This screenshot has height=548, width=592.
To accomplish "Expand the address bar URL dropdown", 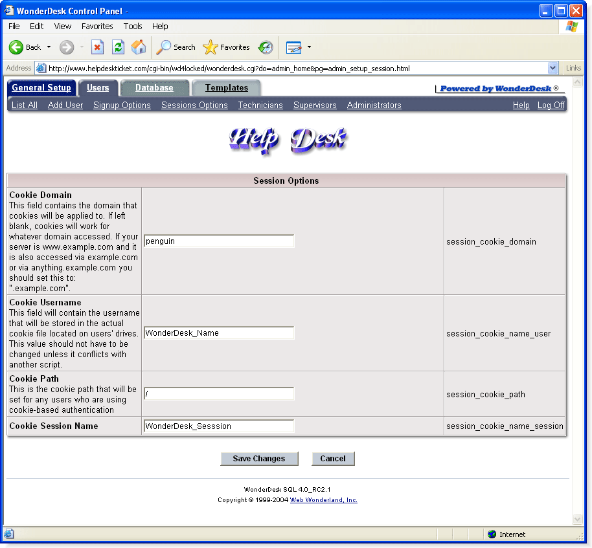I will click(x=552, y=69).
